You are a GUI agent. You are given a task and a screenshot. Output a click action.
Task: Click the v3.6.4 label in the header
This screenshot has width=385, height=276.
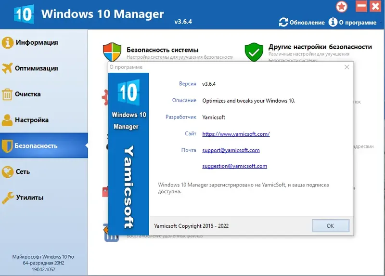(183, 22)
